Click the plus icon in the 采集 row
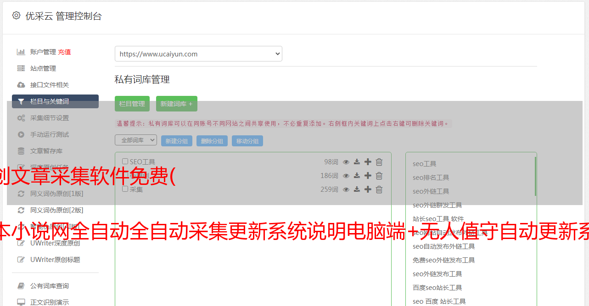589x306 pixels. click(368, 189)
